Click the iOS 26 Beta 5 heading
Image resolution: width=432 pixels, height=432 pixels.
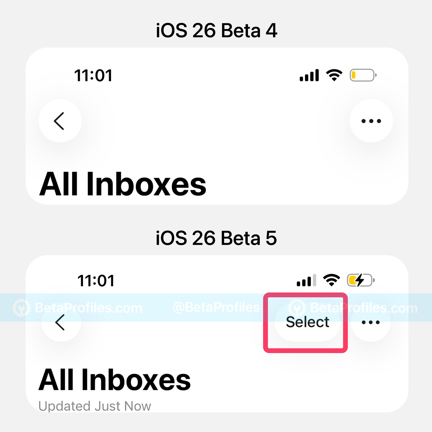pos(216,238)
